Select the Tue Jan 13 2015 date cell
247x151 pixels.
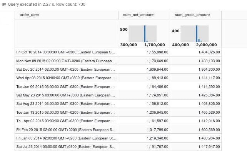coord(67,113)
